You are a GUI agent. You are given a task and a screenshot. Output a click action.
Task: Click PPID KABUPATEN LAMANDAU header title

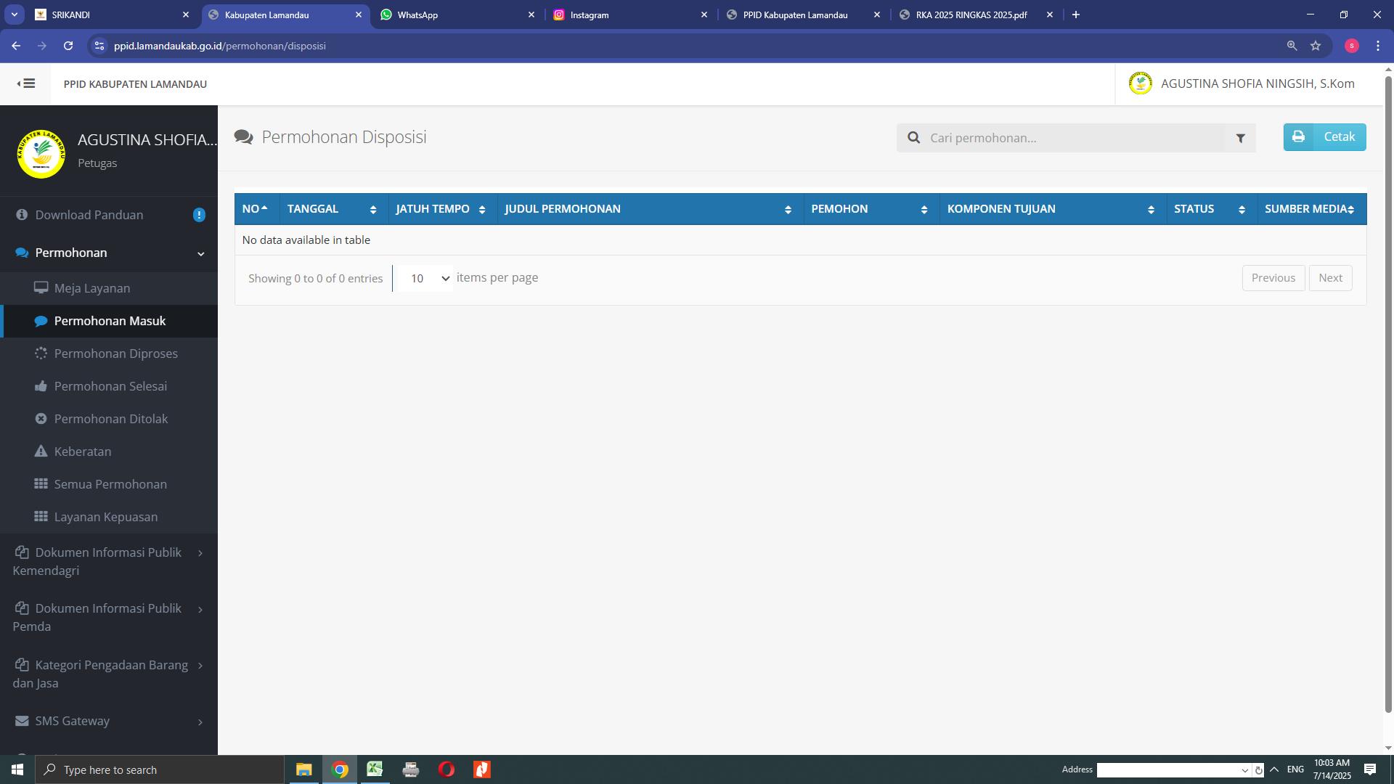click(x=135, y=84)
